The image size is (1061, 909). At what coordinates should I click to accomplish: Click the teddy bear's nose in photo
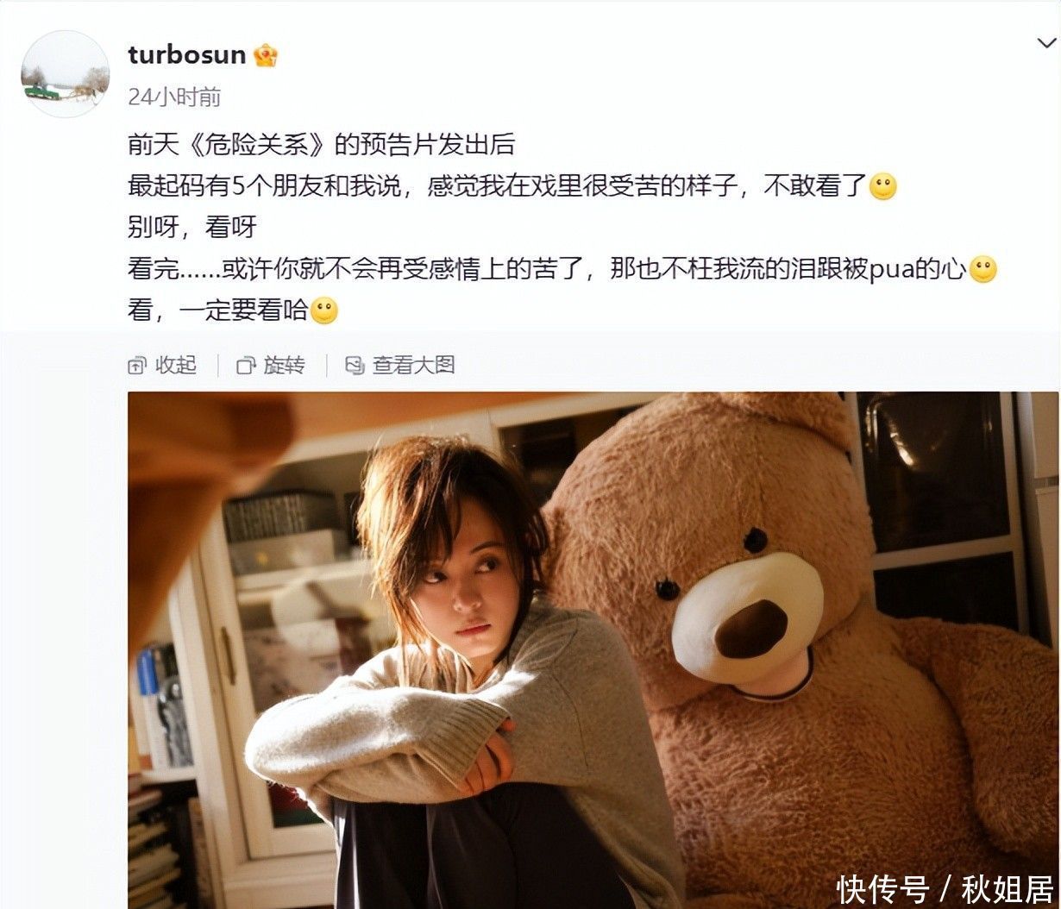[x=750, y=629]
